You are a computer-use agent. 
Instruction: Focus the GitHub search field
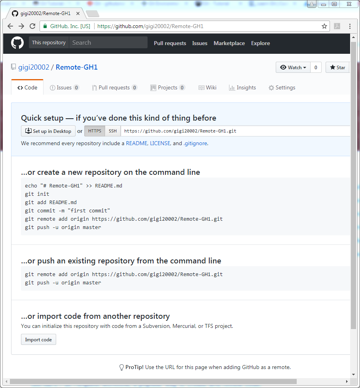[x=108, y=43]
